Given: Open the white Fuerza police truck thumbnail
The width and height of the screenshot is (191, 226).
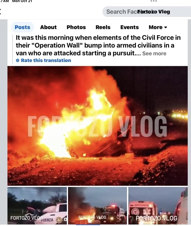Looking at the screenshot, I should (37, 206).
